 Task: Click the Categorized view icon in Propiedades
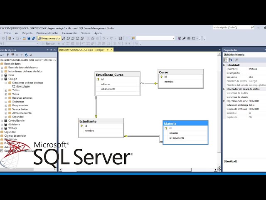[x=226, y=60]
